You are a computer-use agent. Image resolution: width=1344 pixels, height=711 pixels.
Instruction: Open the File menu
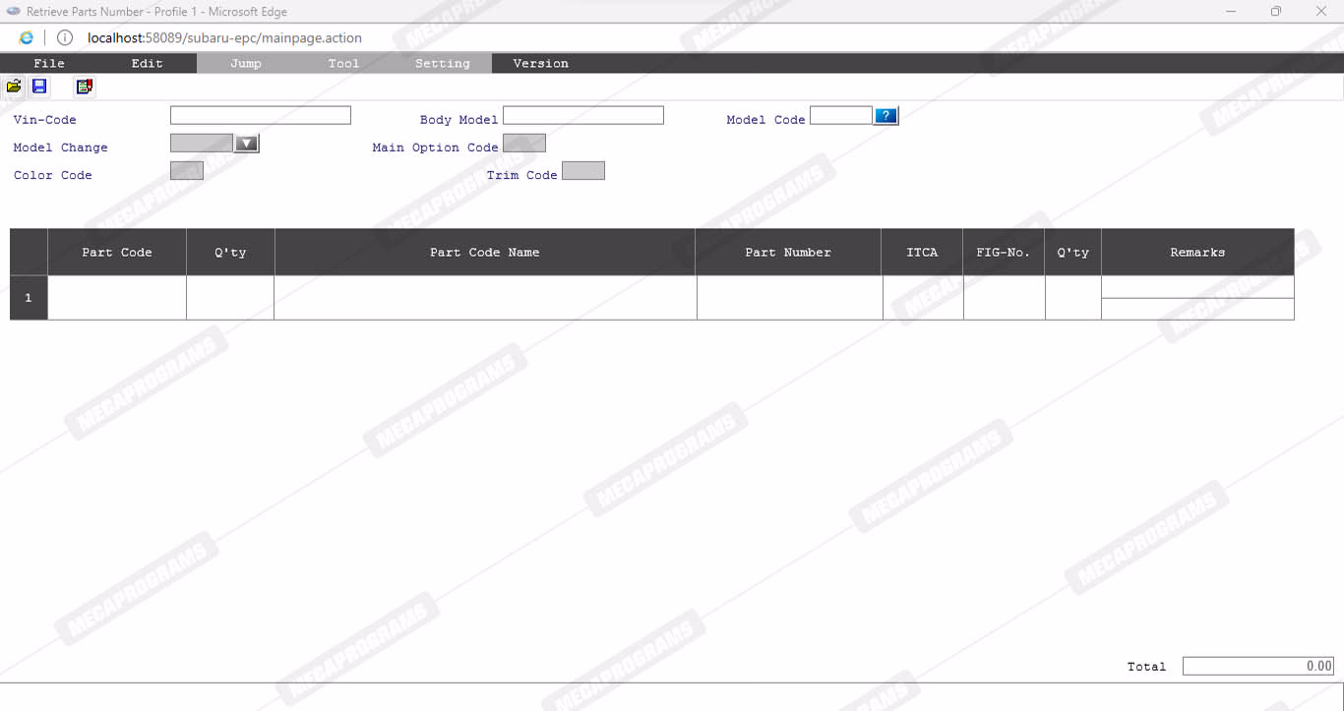[x=49, y=63]
